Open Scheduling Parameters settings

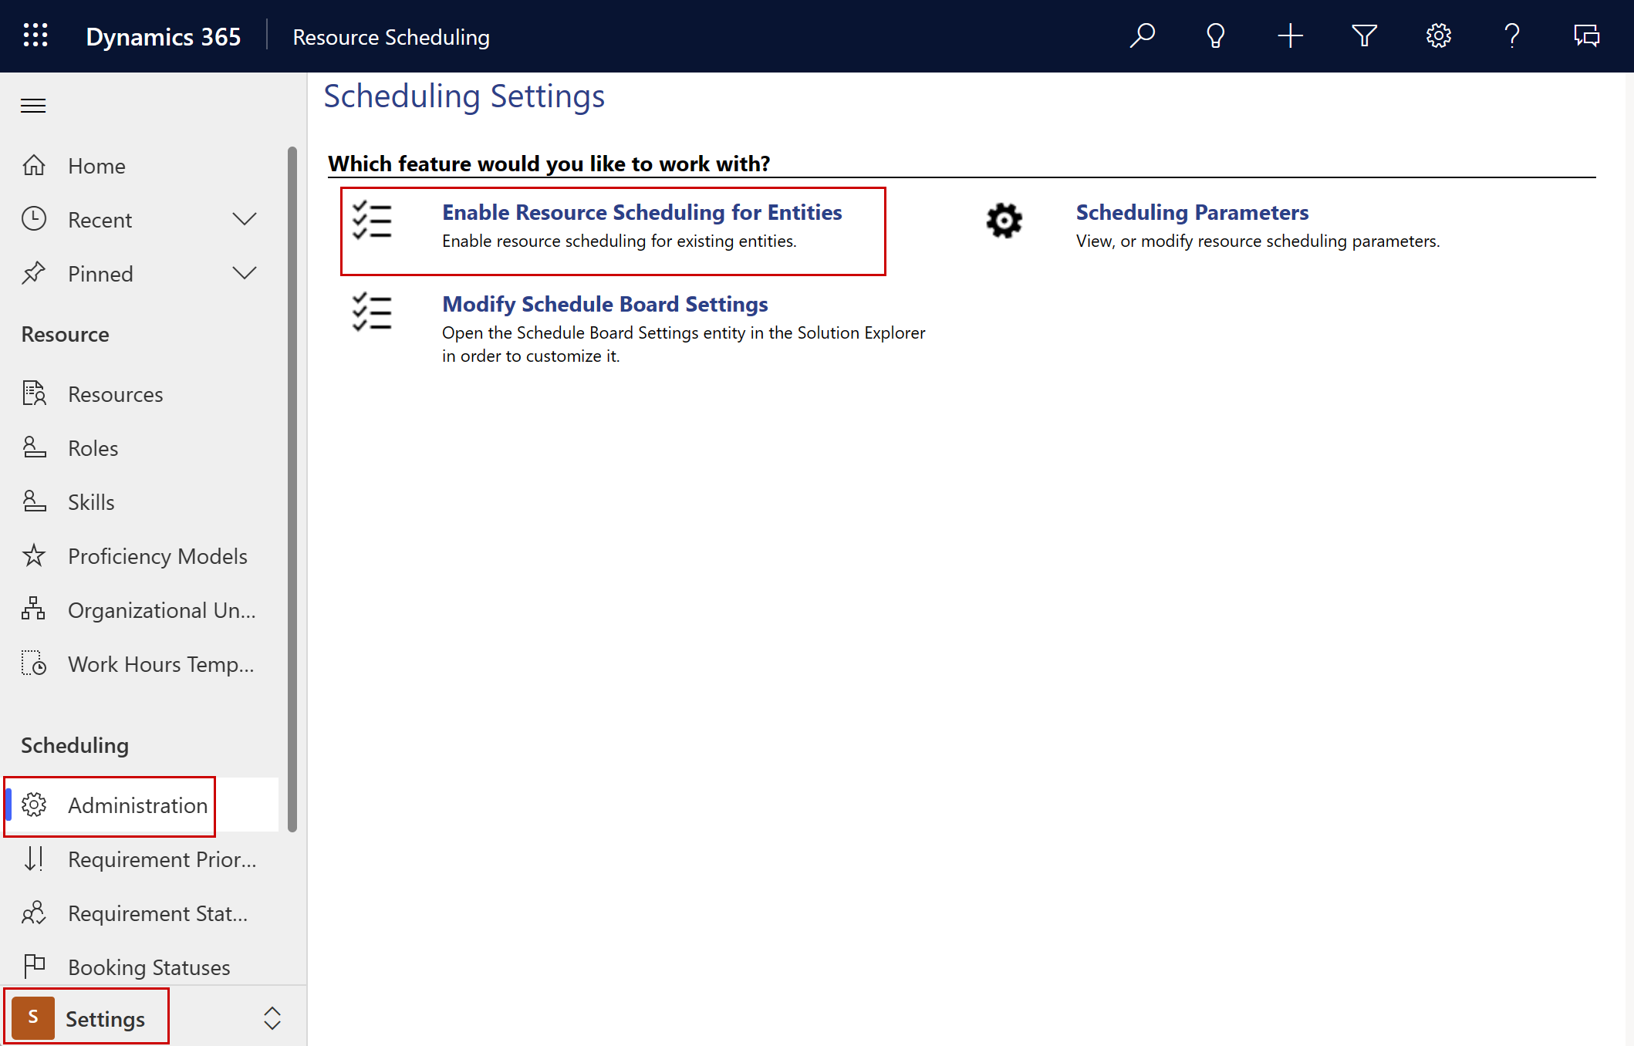(x=1192, y=212)
